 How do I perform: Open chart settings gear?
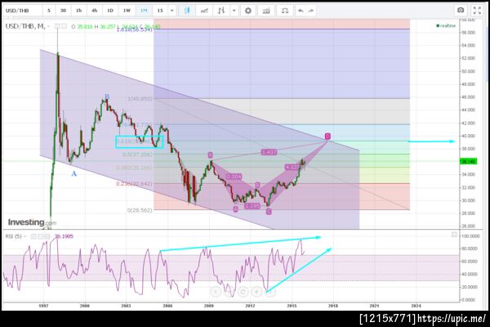(x=247, y=11)
